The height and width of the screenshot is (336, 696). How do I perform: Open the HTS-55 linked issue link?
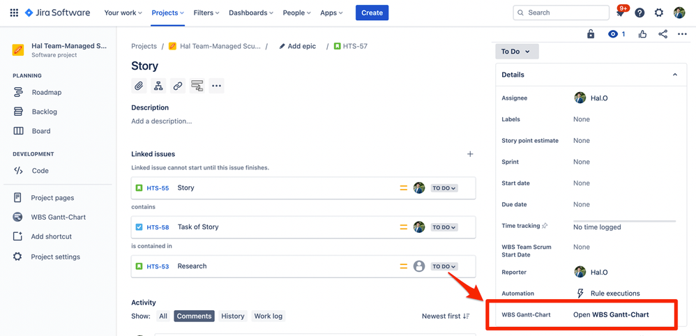point(158,188)
